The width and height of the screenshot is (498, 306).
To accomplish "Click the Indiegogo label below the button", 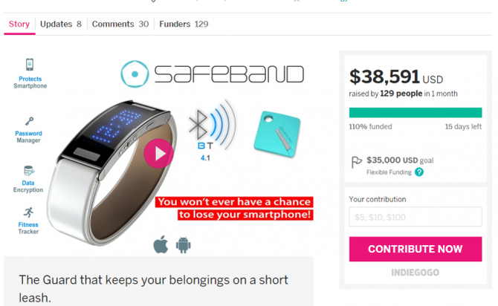I will [x=415, y=273].
